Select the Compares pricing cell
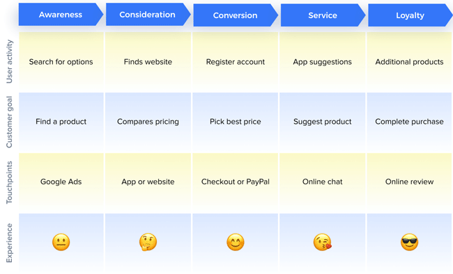Image resolution: width=453 pixels, height=274 pixels. click(148, 122)
